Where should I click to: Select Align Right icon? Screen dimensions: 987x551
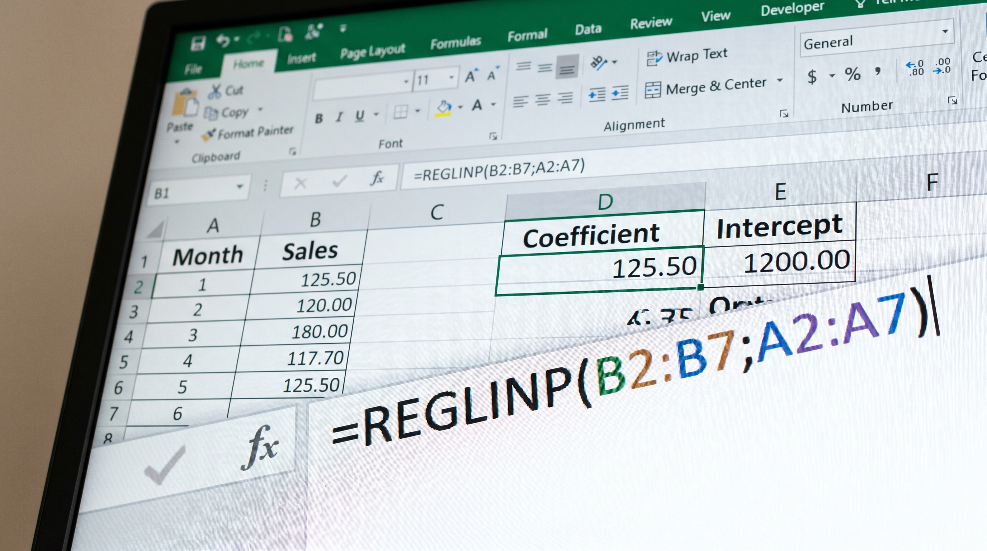(565, 98)
